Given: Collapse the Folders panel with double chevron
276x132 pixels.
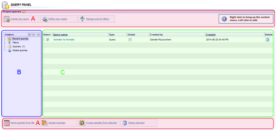Looking at the screenshot, I should (39, 35).
